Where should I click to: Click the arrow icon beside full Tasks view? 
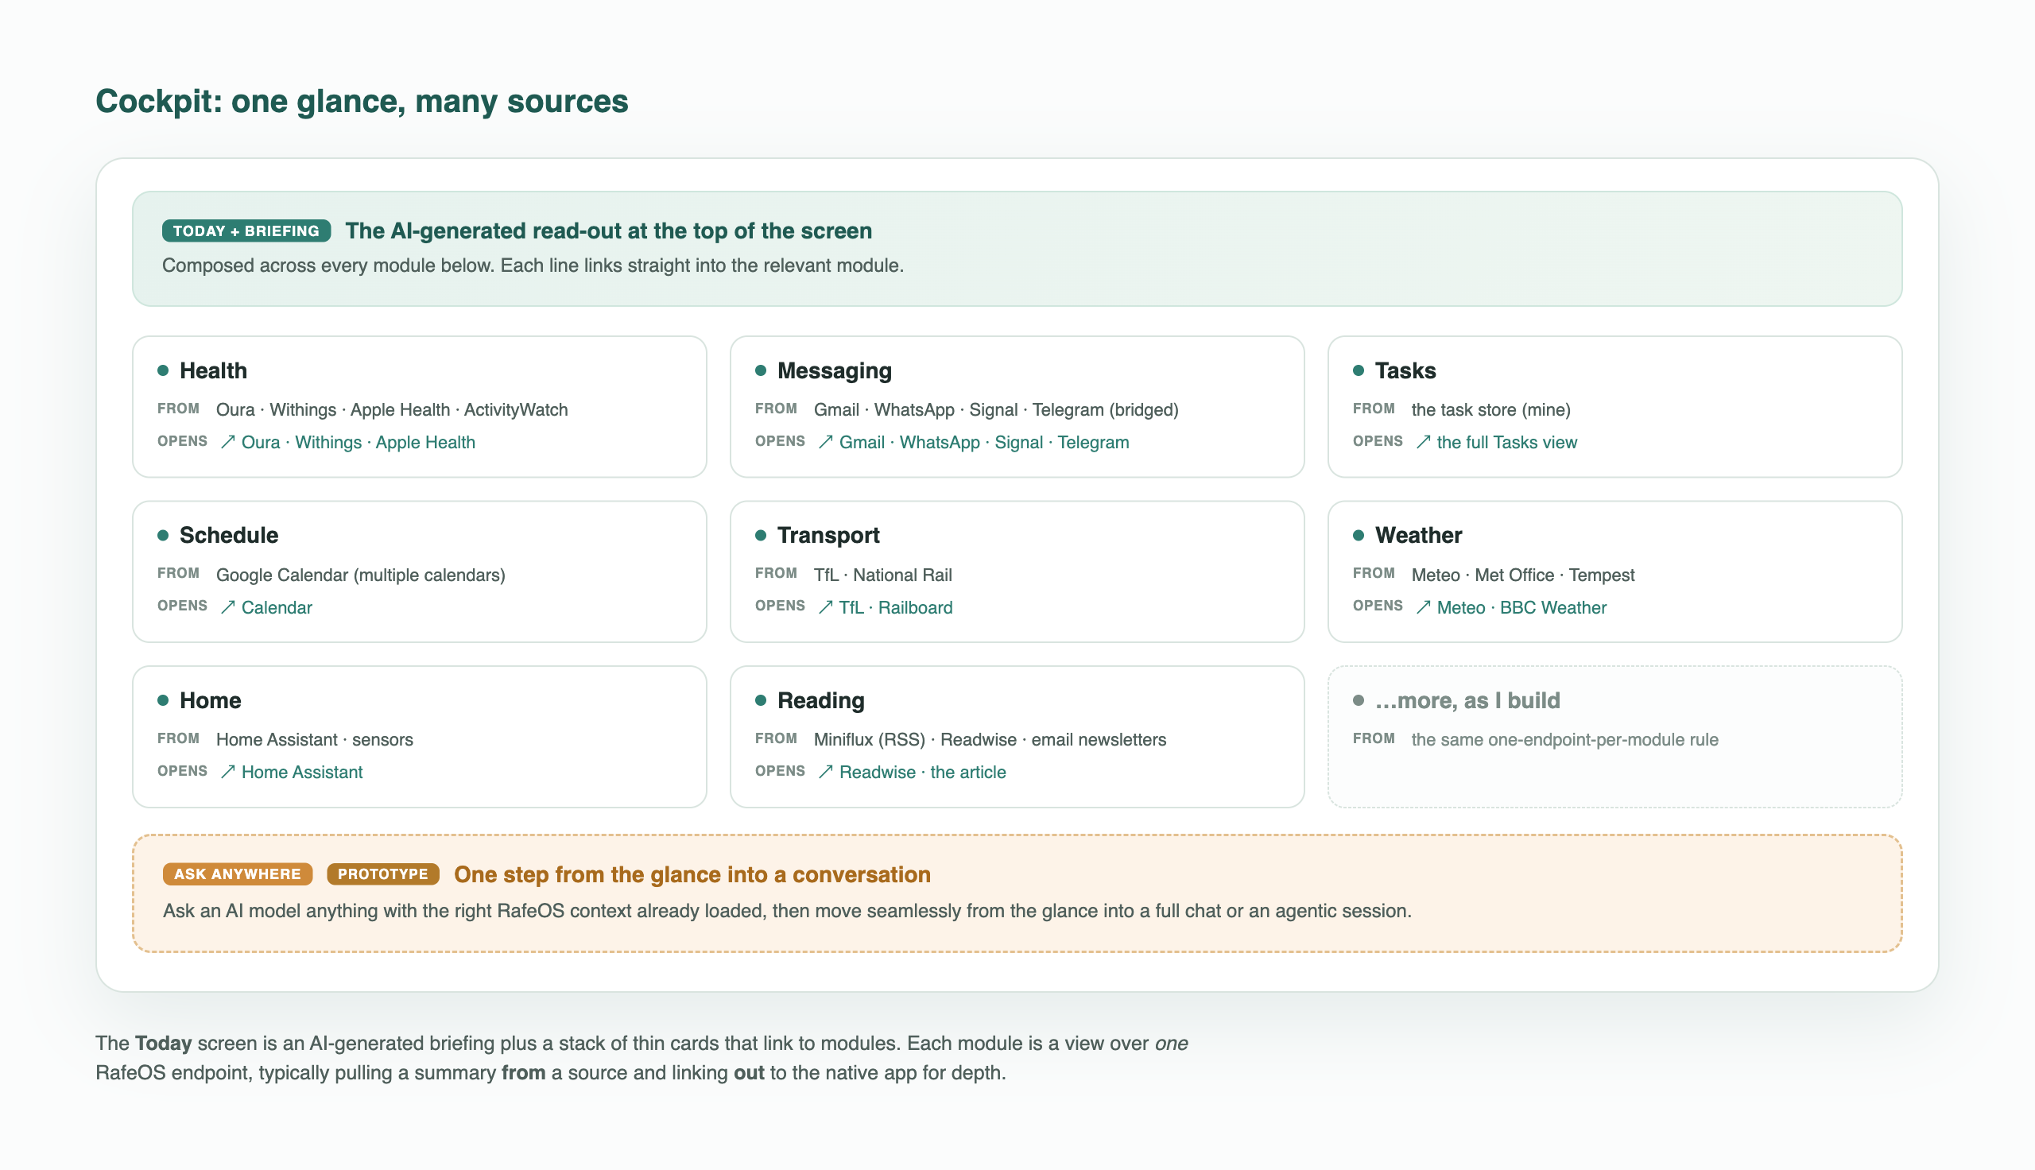pos(1423,442)
